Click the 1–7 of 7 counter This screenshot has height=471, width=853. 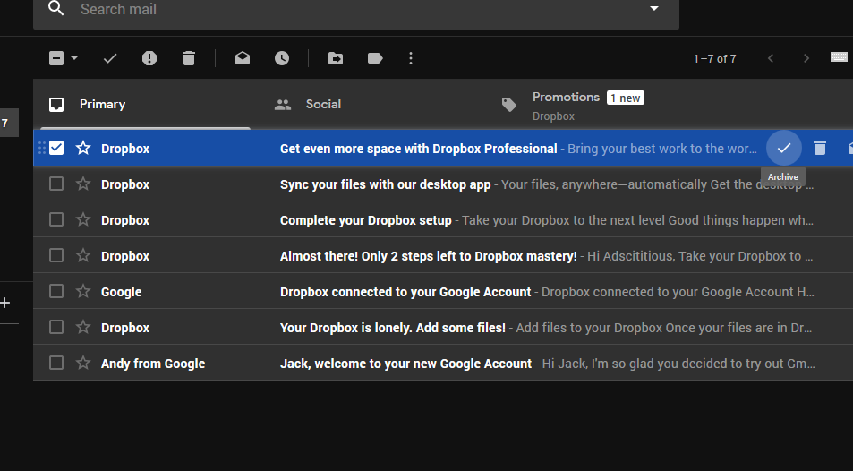tap(715, 59)
